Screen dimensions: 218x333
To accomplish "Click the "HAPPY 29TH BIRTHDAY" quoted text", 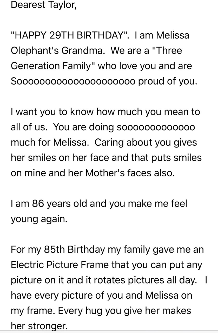I will pyautogui.click(x=70, y=35).
